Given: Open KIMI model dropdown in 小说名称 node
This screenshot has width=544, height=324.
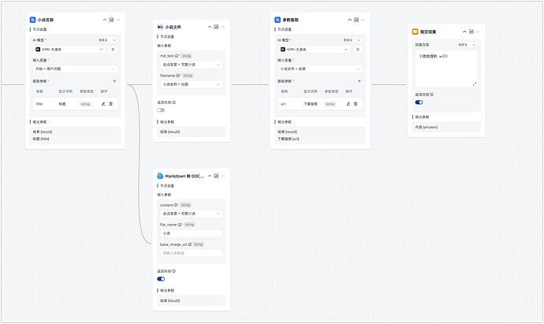Looking at the screenshot, I should (x=69, y=49).
